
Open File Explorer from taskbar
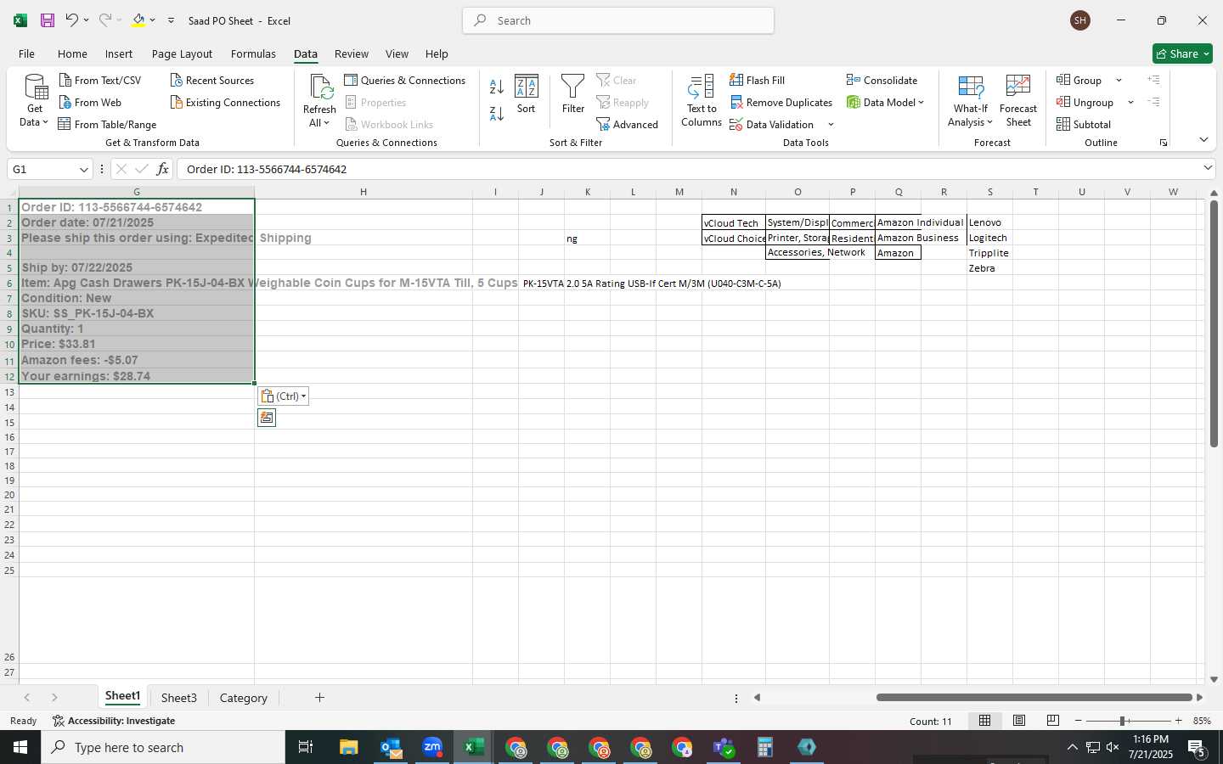click(349, 747)
